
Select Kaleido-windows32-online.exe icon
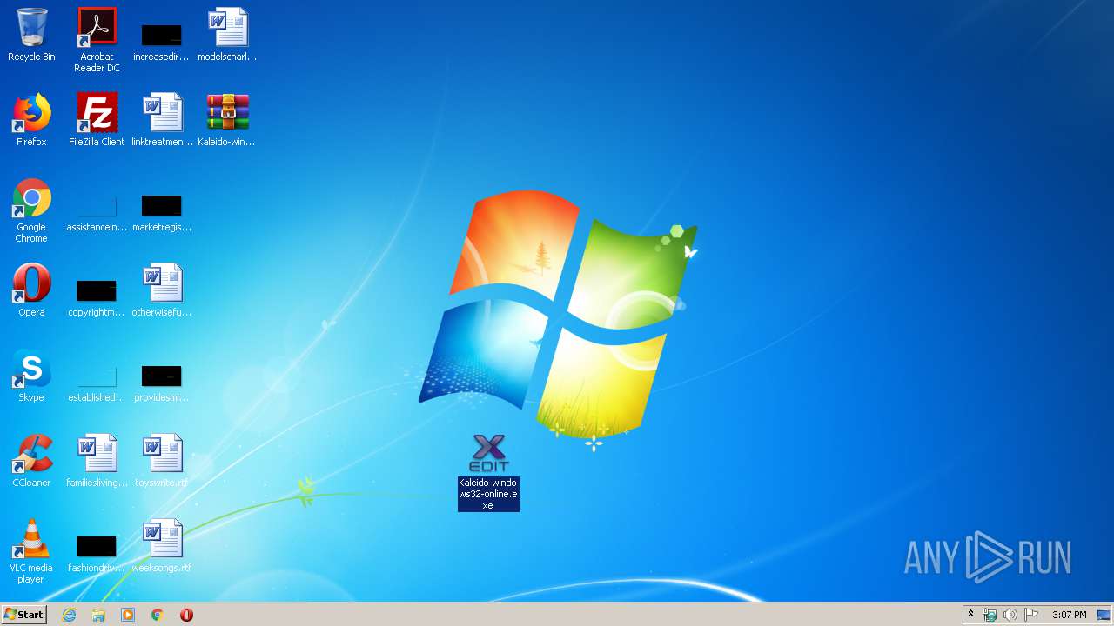(488, 472)
